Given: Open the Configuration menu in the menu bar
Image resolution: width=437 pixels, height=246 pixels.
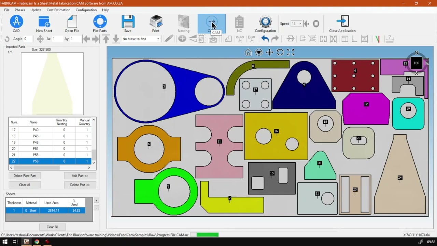Looking at the screenshot, I should point(86,10).
